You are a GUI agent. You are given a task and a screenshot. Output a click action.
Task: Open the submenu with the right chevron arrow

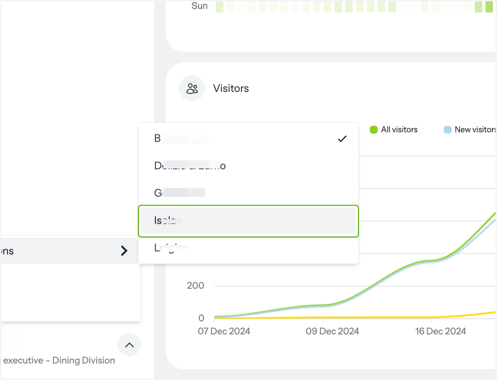[x=124, y=250]
